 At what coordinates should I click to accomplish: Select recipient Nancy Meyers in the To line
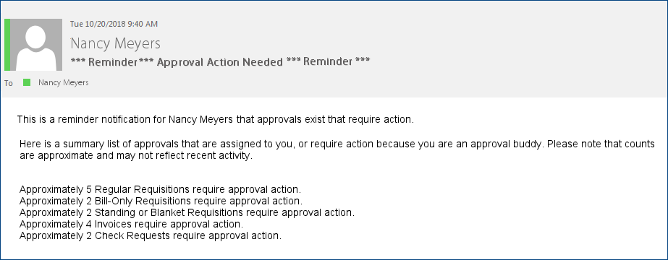click(64, 82)
